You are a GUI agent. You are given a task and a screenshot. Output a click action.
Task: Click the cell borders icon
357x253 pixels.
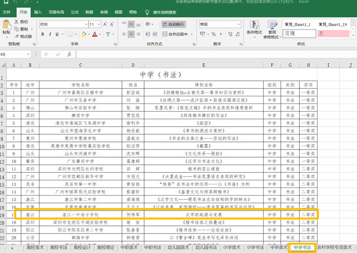[70, 34]
